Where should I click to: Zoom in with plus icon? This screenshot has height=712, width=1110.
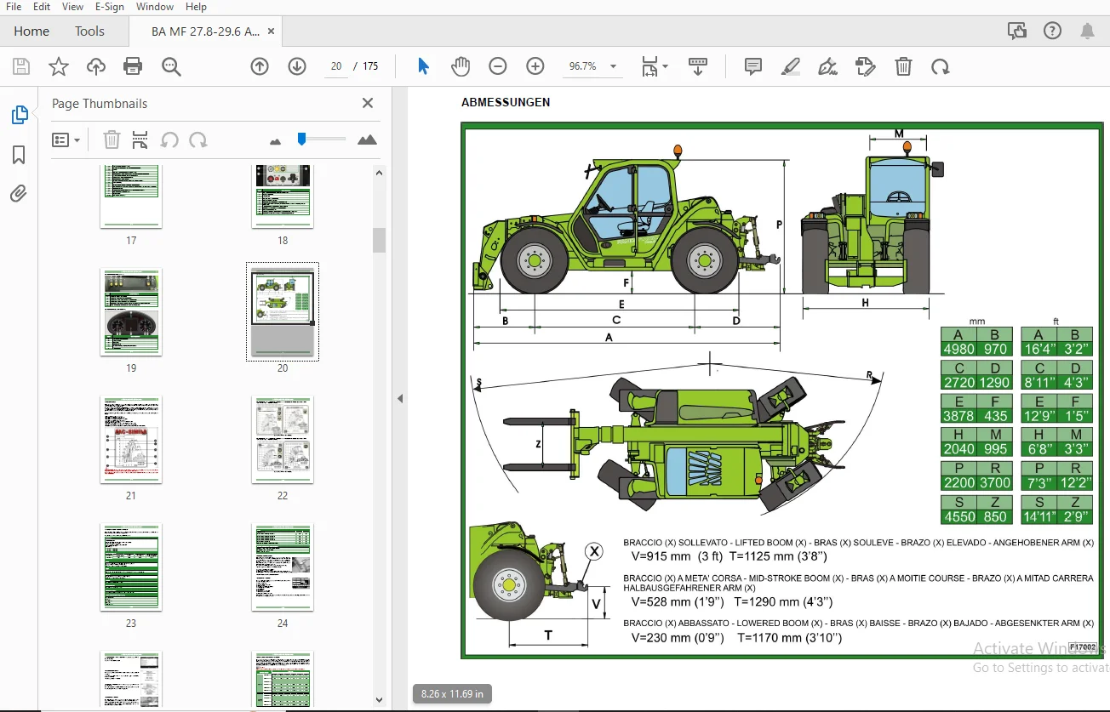[x=535, y=66]
